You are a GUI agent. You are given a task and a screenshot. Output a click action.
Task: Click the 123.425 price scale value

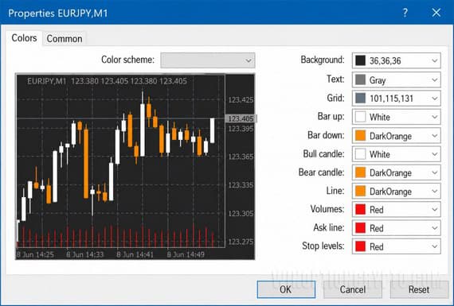241,100
